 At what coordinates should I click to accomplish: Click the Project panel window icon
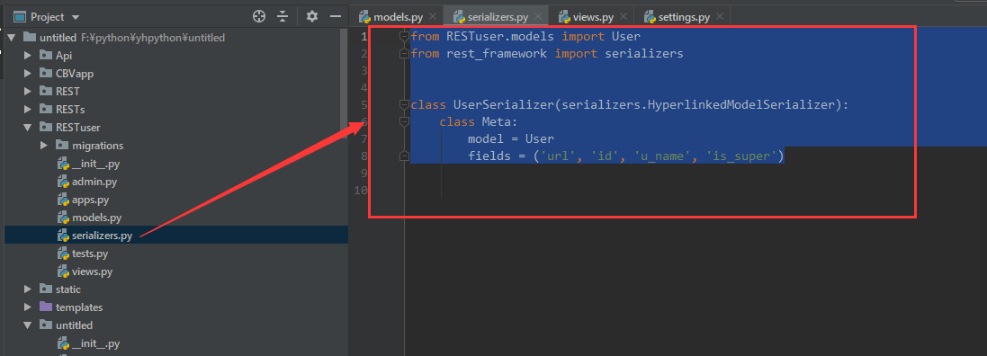pos(19,17)
